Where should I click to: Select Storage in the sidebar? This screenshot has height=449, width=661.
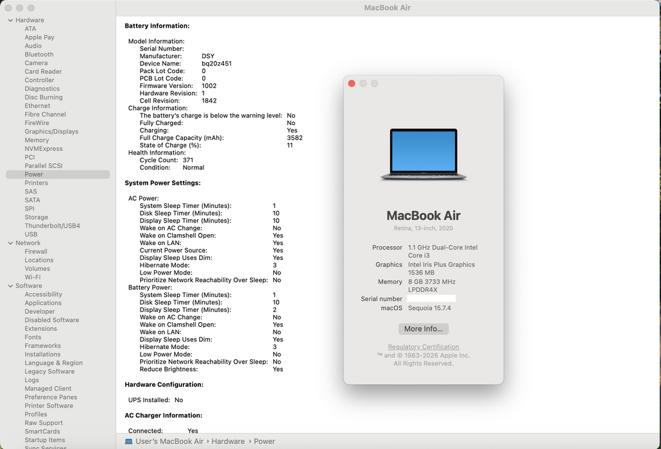[x=36, y=217]
